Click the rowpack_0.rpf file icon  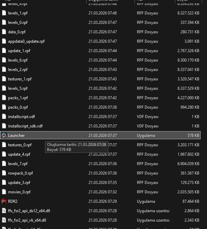coord(4,173)
